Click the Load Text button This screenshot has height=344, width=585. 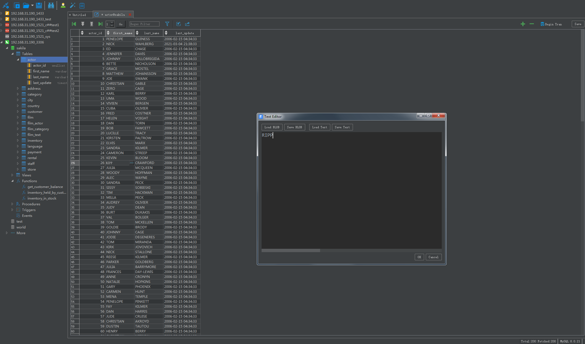coord(320,127)
